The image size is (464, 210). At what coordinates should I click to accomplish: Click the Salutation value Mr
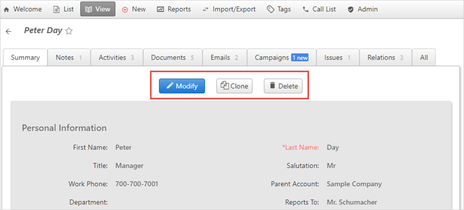pyautogui.click(x=332, y=165)
